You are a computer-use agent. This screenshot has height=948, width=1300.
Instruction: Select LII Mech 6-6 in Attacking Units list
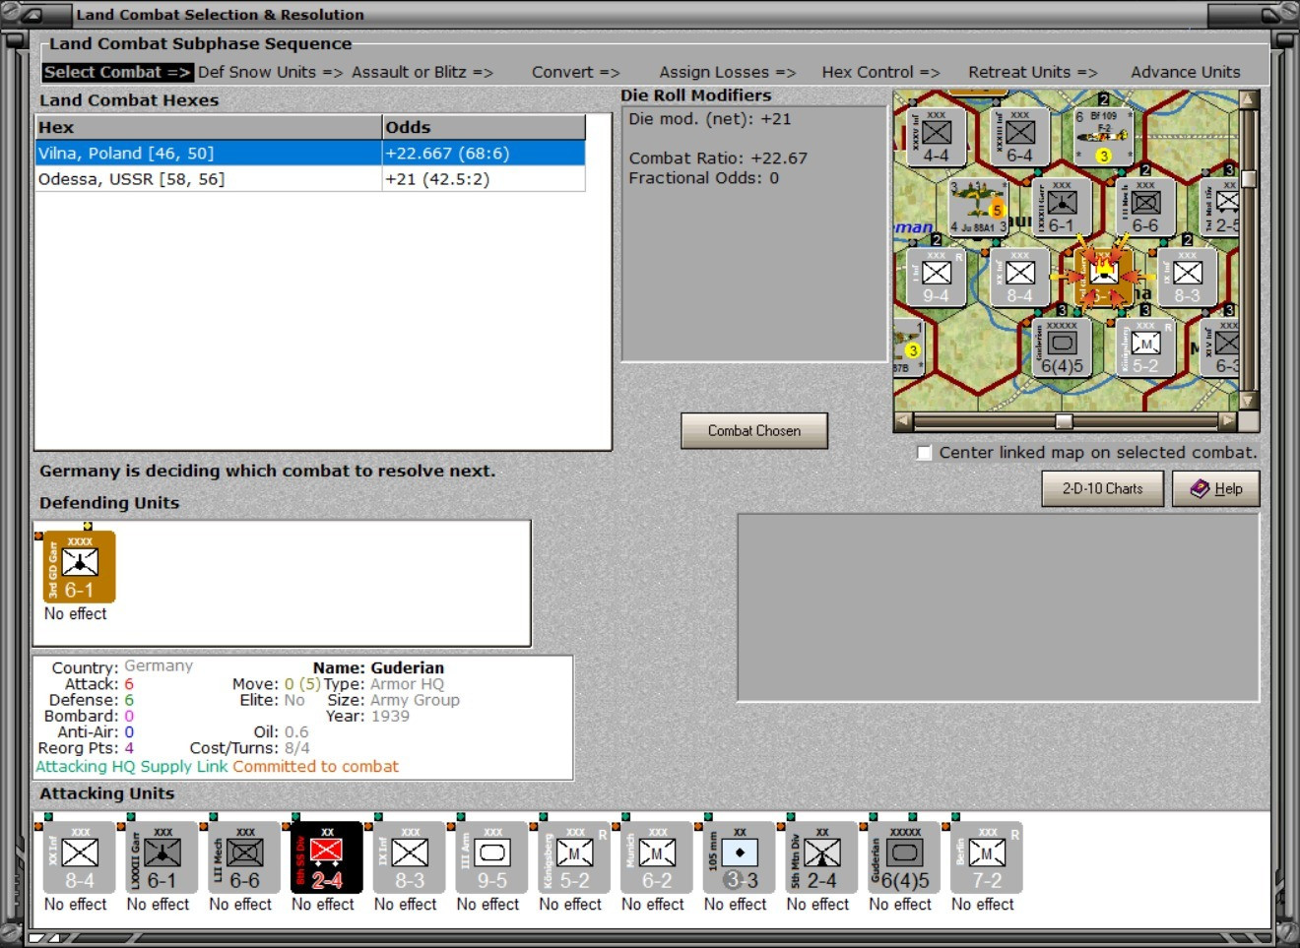click(243, 856)
